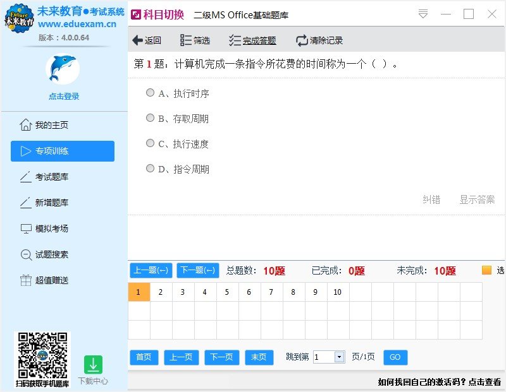Open the 筛选 filter tool
The image size is (506, 392).
click(187, 40)
